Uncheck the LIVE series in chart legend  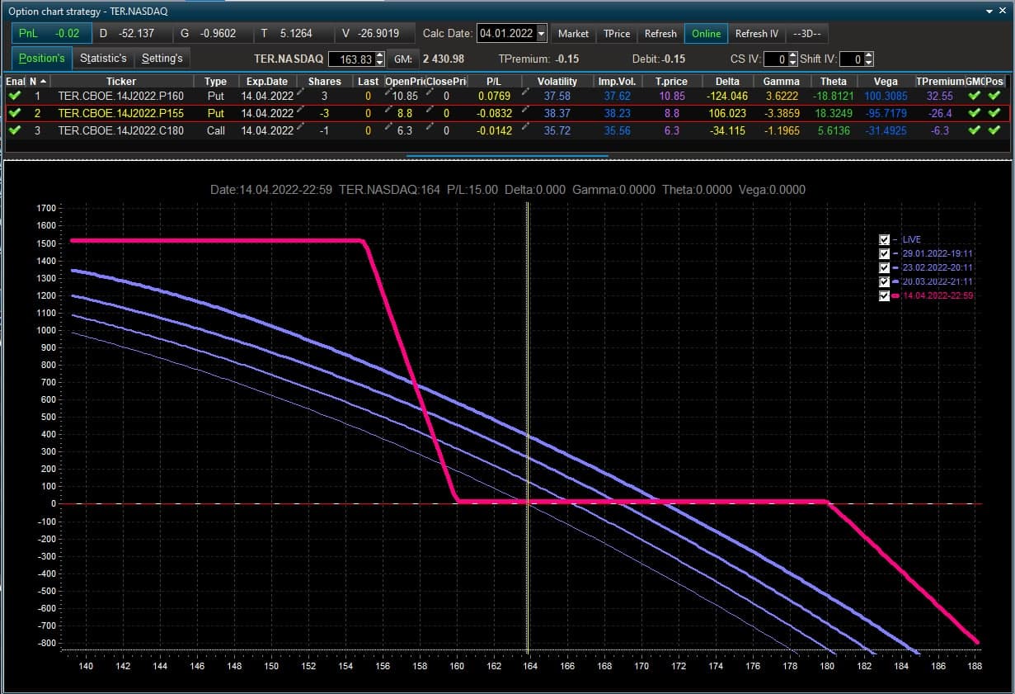pyautogui.click(x=885, y=239)
